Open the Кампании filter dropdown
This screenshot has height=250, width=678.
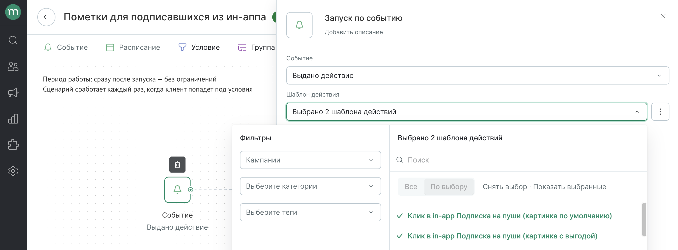coord(310,160)
